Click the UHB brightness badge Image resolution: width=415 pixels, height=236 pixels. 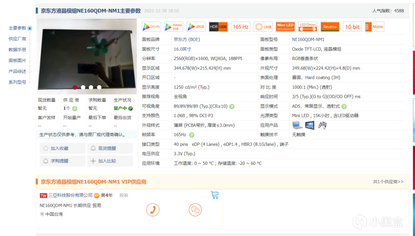coord(263,27)
